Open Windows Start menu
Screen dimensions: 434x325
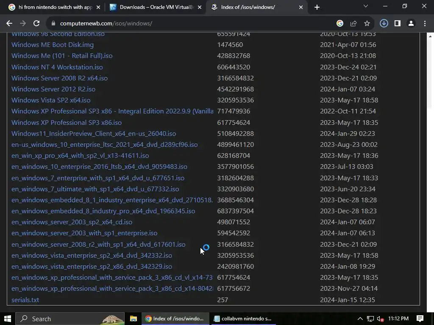tap(8, 319)
